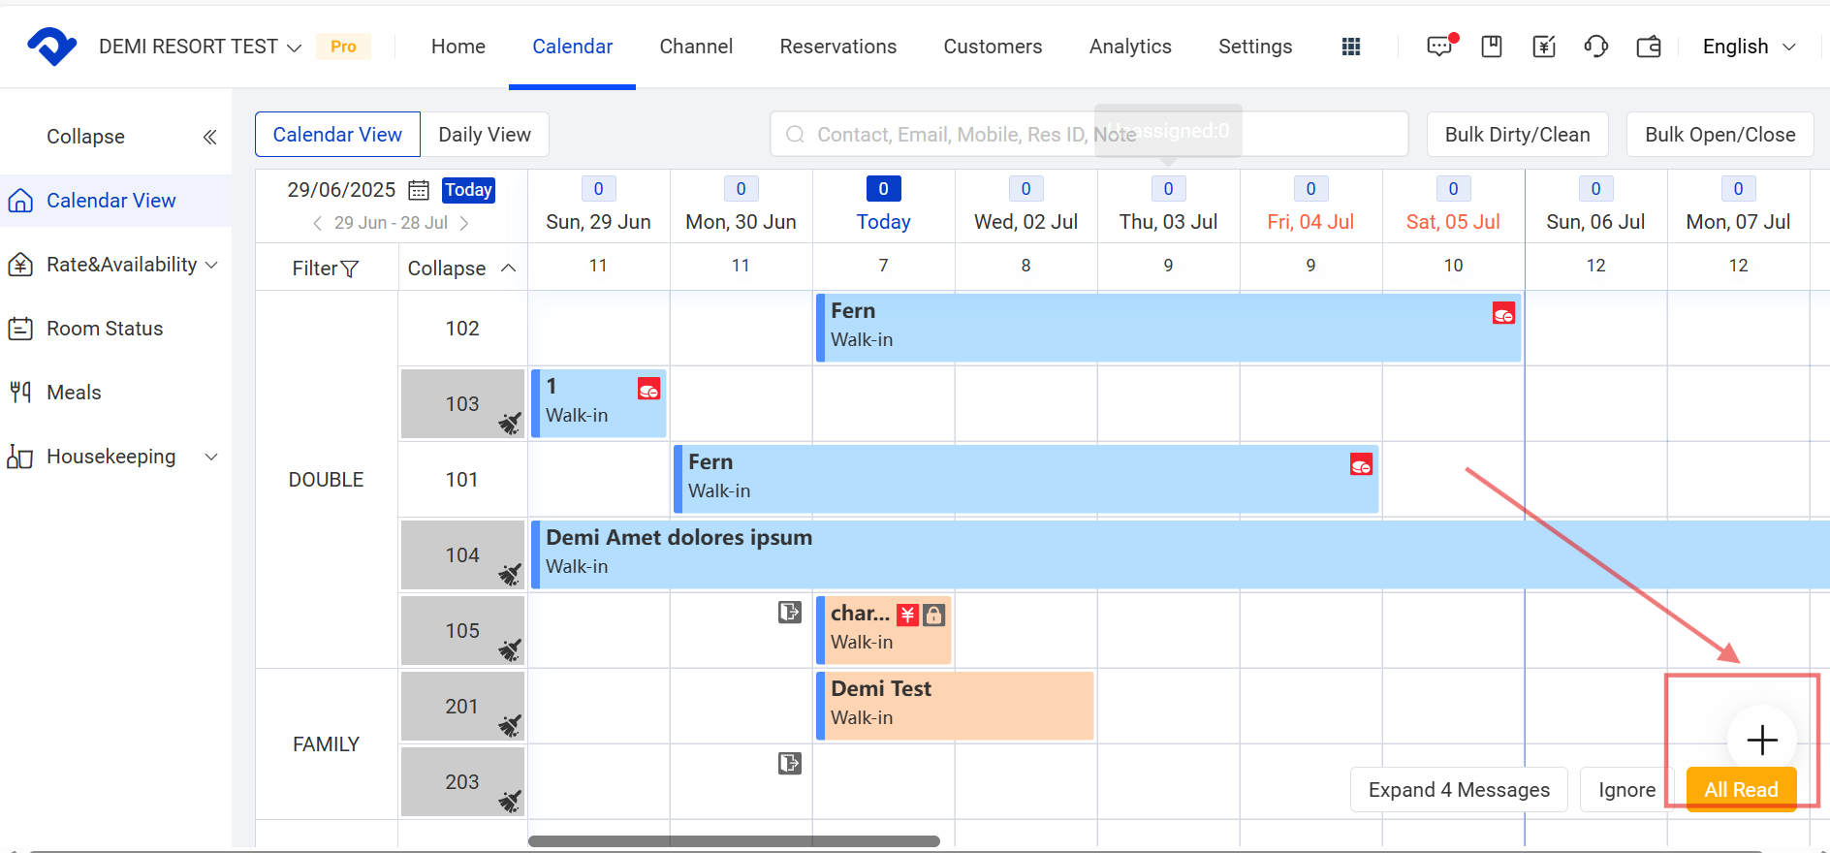Open the messages icon with red notification dot

tap(1439, 47)
